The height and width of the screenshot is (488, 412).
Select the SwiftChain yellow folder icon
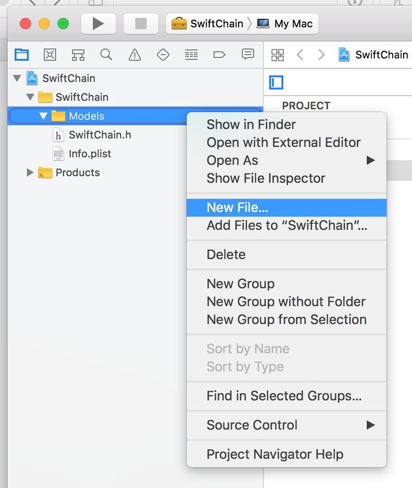45,97
